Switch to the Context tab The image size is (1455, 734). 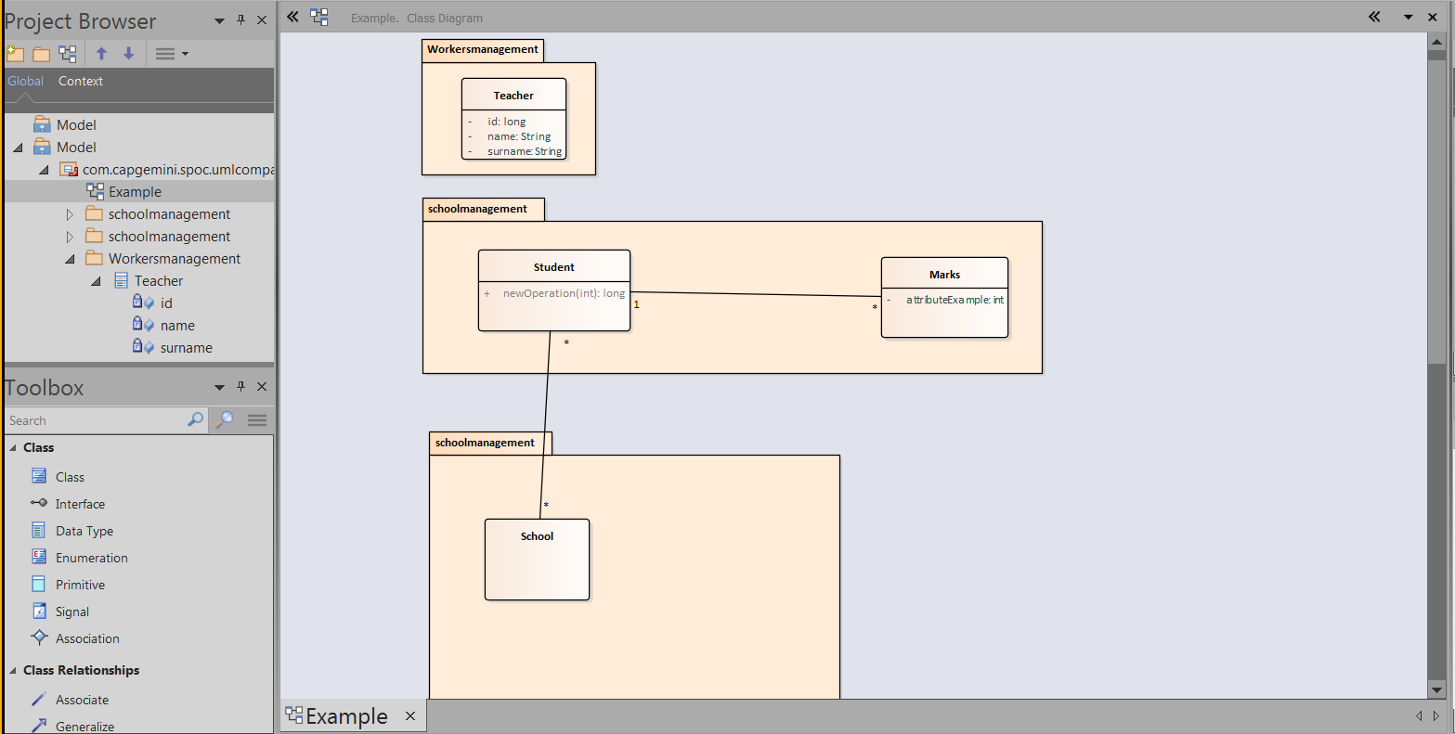pyautogui.click(x=80, y=81)
